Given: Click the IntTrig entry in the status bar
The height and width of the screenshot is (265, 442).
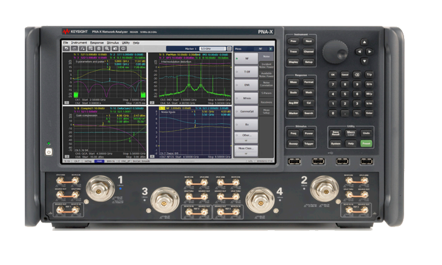Looking at the screenshot, I should pyautogui.click(x=88, y=162).
